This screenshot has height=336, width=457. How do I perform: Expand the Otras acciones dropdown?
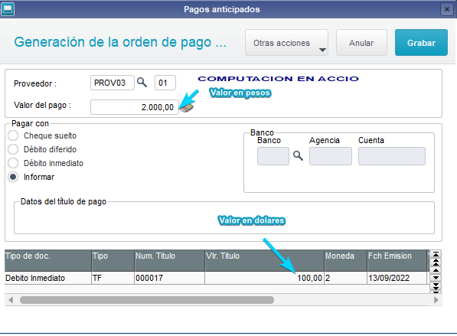point(286,43)
